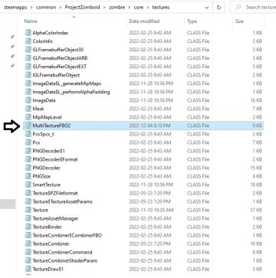Viewport: 276px width, 278px height.
Task: Select the AlphaColorIndex file icon
Action: 28,33
